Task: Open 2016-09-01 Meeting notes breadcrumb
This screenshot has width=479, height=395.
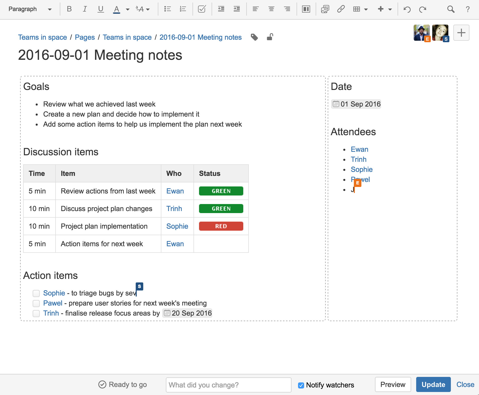Action: 200,37
